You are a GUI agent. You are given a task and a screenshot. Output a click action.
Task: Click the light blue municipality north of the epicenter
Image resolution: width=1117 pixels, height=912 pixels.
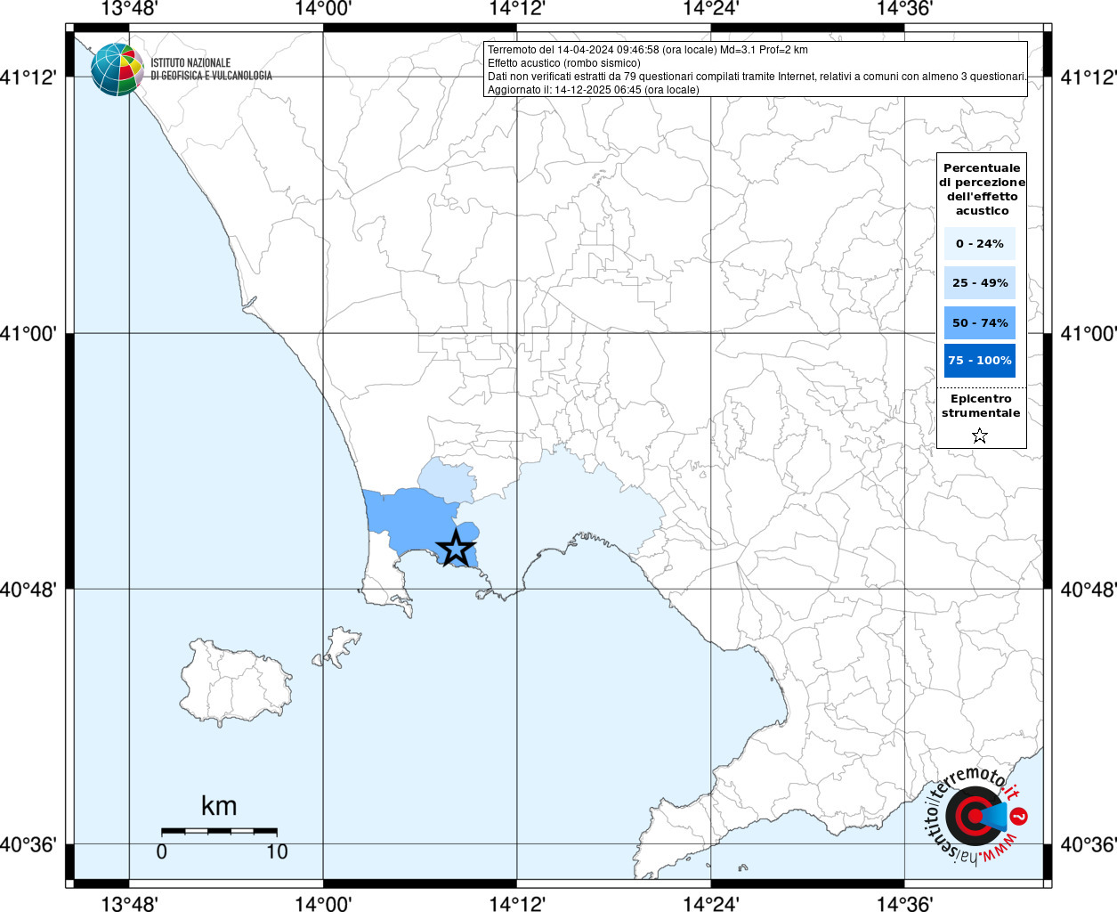[x=448, y=480]
